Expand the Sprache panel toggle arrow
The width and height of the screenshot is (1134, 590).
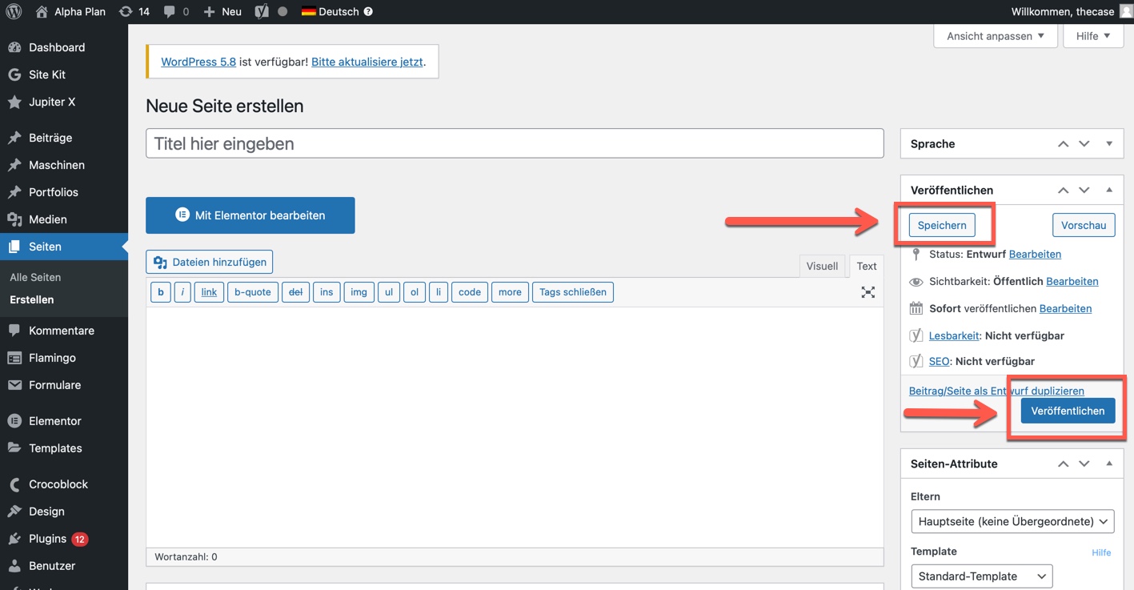click(1109, 144)
